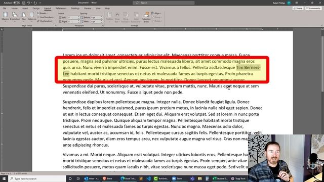The height and width of the screenshot is (182, 324).
Task: Expand Customize Quick Access Toolbar arrow
Action: point(40,3)
